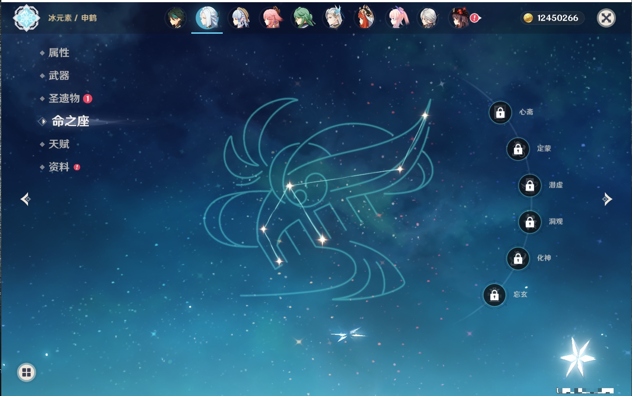Open the 武器 weapon menu
This screenshot has width=632, height=396.
click(x=59, y=76)
